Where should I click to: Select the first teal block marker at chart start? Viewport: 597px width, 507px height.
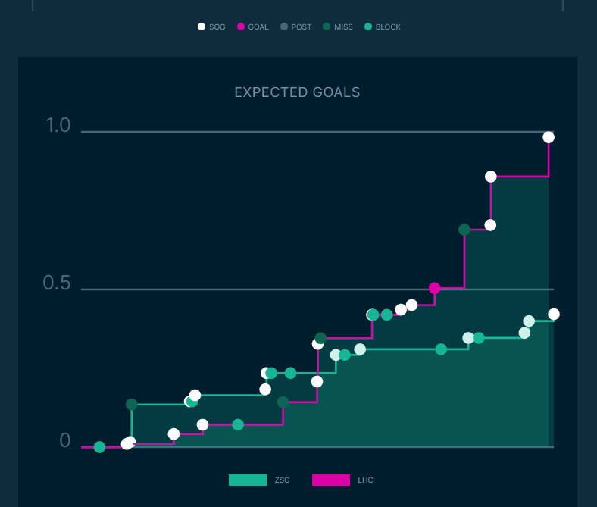point(99,447)
